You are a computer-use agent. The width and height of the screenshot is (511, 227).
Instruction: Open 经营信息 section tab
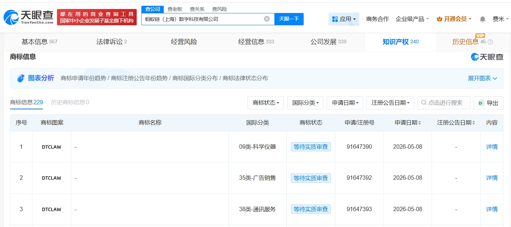point(256,42)
